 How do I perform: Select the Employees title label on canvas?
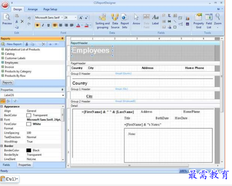(92, 51)
